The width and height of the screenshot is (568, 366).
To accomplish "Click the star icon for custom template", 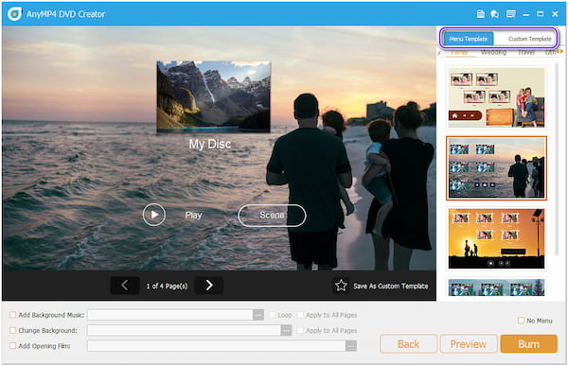I will coord(341,286).
